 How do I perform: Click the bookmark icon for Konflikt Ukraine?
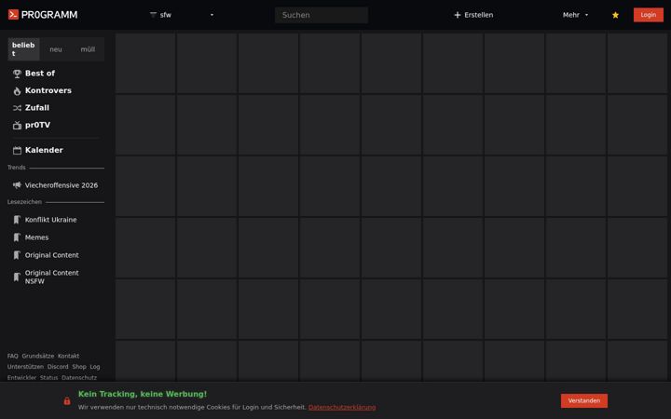17,220
